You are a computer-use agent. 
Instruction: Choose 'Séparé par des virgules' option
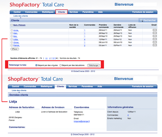point(37,65)
